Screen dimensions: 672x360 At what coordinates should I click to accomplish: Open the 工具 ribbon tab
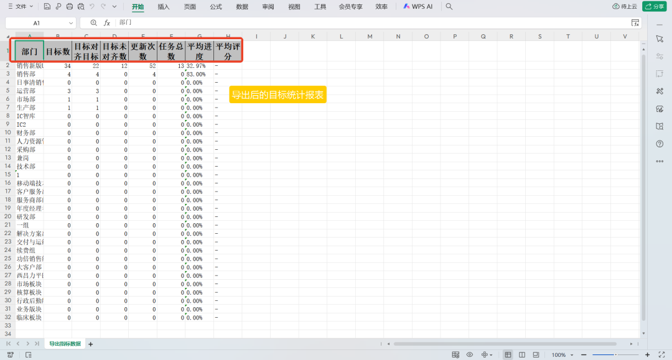point(320,7)
